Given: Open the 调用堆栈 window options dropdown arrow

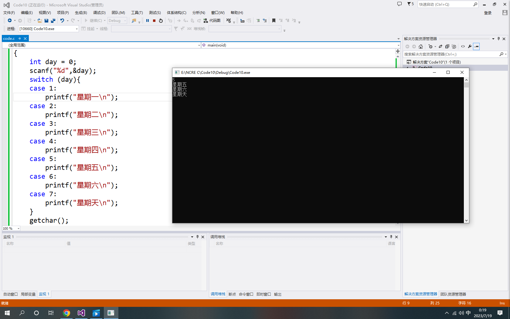Looking at the screenshot, I should (x=386, y=237).
